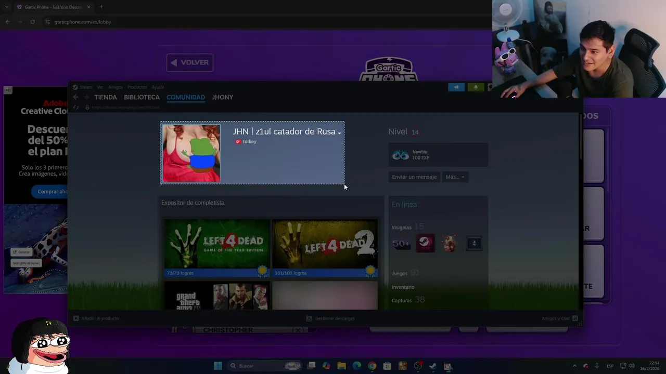Click the Left 4 Dead 2 completion star
666x374 pixels.
click(370, 271)
